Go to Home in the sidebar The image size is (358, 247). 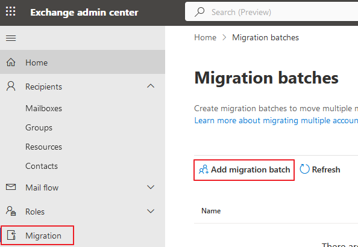(83, 62)
